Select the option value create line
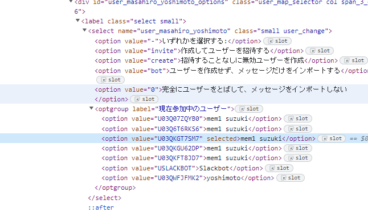This screenshot has height=212, width=368. tap(216, 60)
